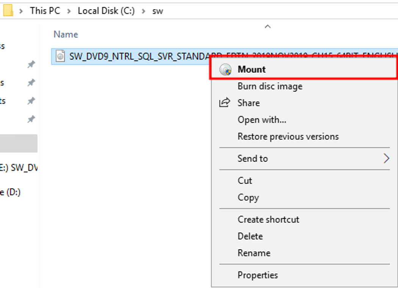Click the ISO file disc icon
The height and width of the screenshot is (288, 398).
tap(60, 56)
